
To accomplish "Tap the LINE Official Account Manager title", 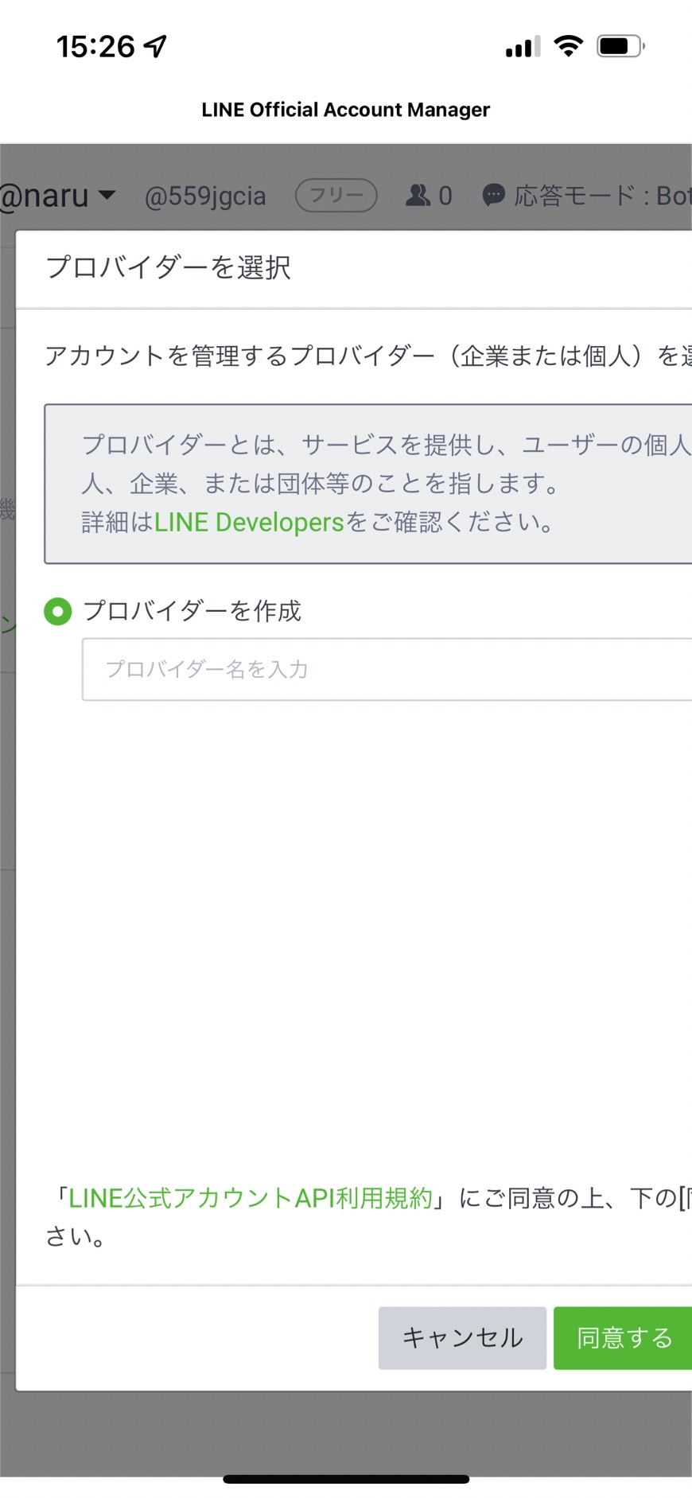I will click(x=346, y=110).
